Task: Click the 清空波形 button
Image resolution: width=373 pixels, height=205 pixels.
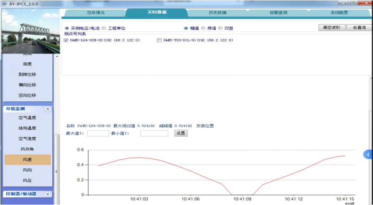Action: 331,28
